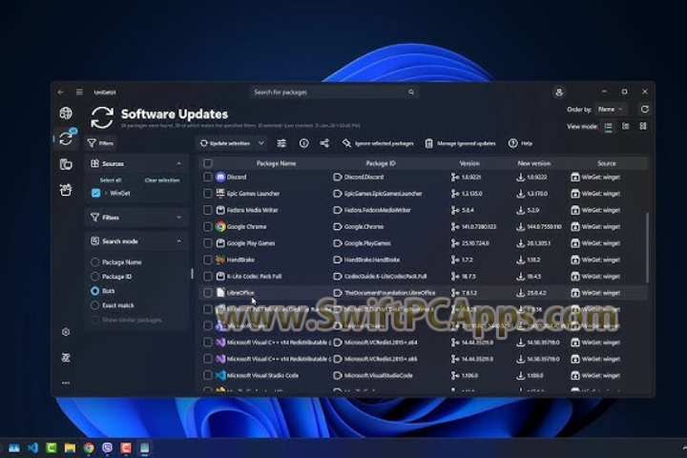Sort by the Source column header

pos(607,163)
